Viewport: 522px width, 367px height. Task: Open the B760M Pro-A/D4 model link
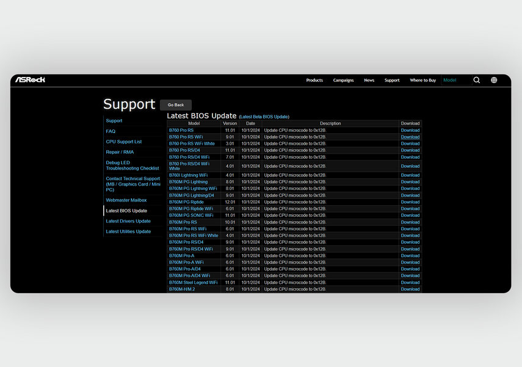coord(185,269)
